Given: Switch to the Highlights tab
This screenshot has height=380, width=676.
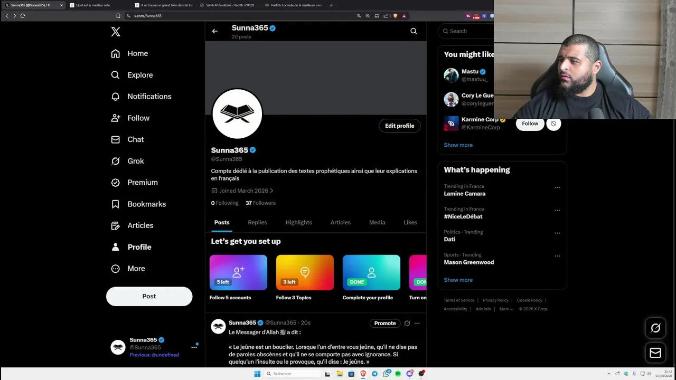Looking at the screenshot, I should coord(299,223).
